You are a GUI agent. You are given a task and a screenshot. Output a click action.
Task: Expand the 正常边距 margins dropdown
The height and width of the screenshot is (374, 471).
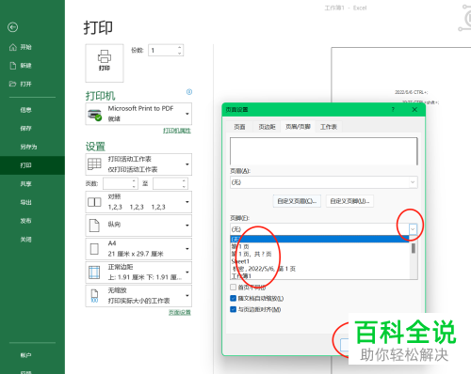pos(187,272)
